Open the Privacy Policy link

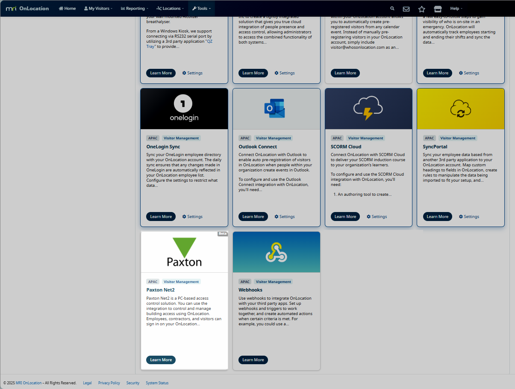(x=109, y=383)
